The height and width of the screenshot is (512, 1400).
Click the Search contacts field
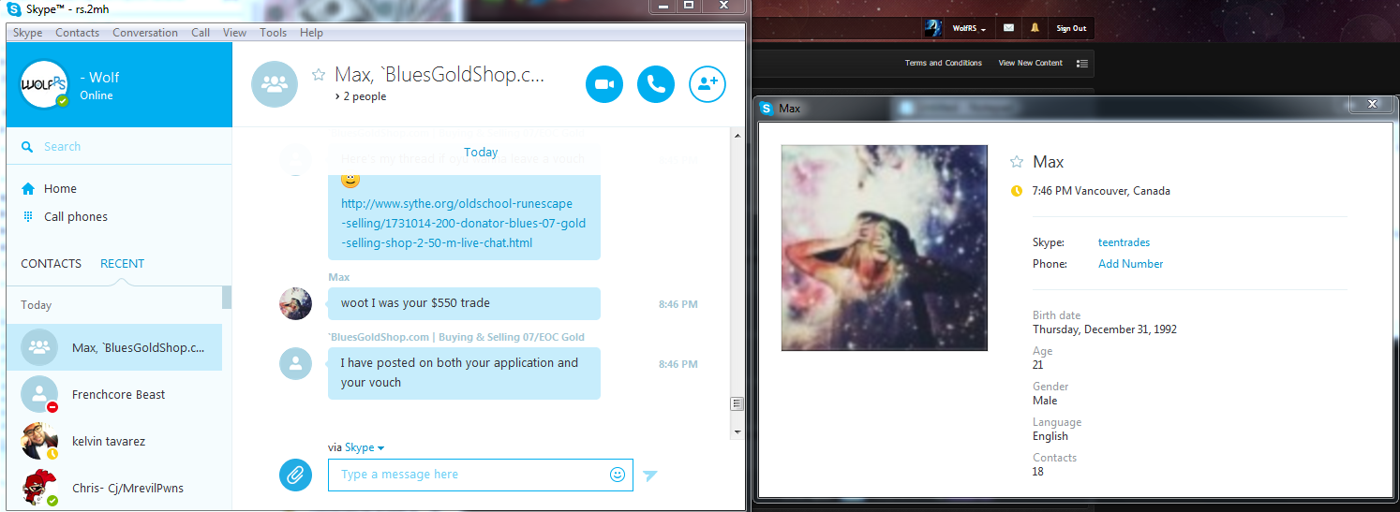pos(118,146)
